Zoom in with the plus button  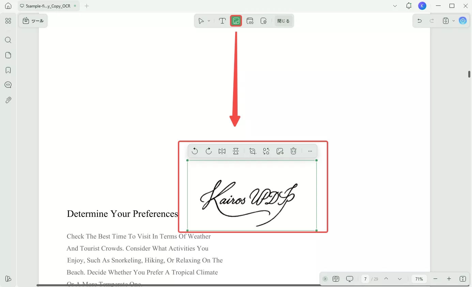(x=449, y=279)
